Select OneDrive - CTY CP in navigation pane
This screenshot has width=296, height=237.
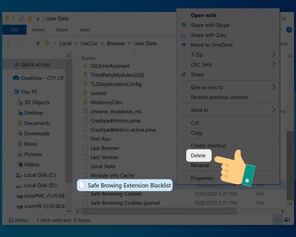tap(38, 78)
